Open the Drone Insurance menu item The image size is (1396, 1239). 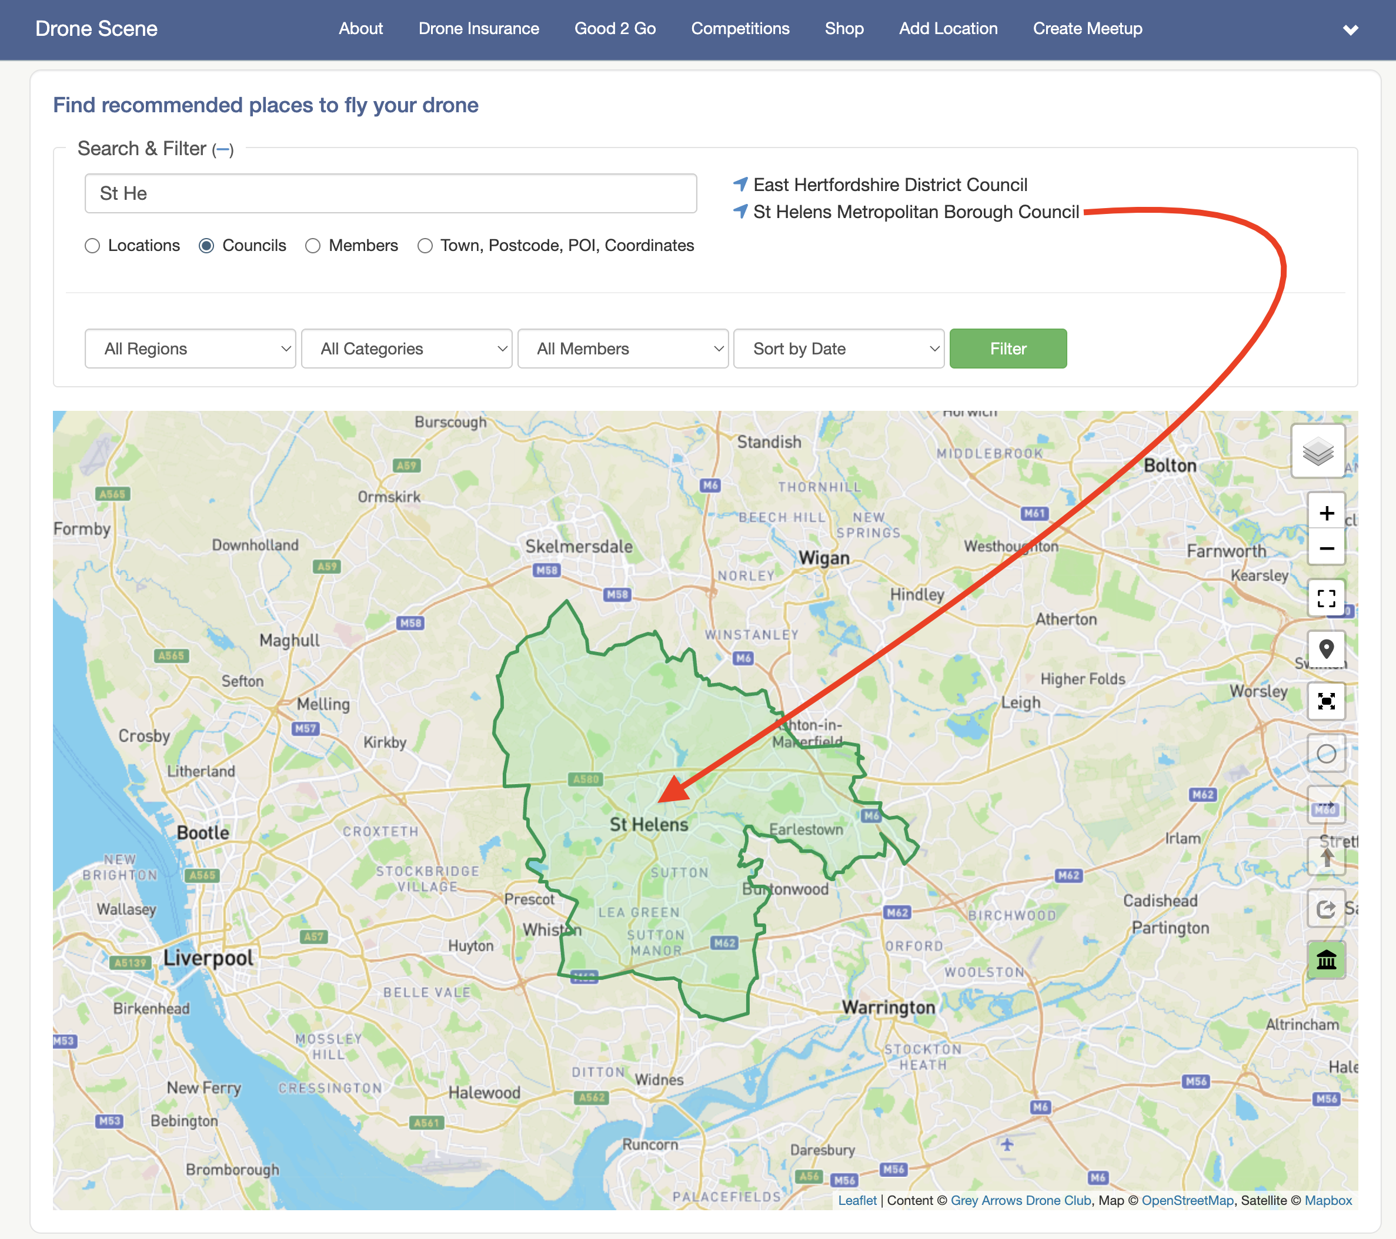[x=478, y=29]
